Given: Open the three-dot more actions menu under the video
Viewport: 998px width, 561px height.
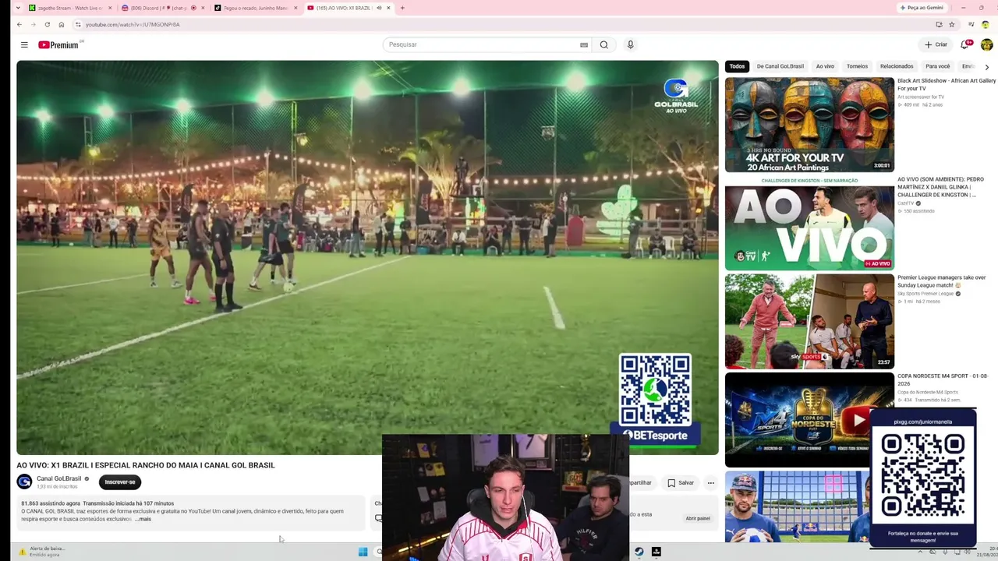Looking at the screenshot, I should tap(710, 483).
